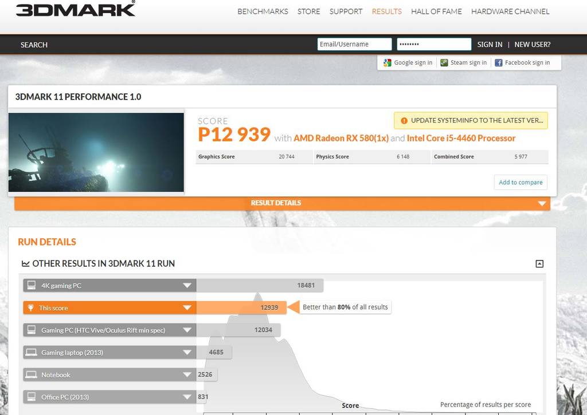This screenshot has width=587, height=415.
Task: Click the Google sign in text link
Action: [x=413, y=63]
